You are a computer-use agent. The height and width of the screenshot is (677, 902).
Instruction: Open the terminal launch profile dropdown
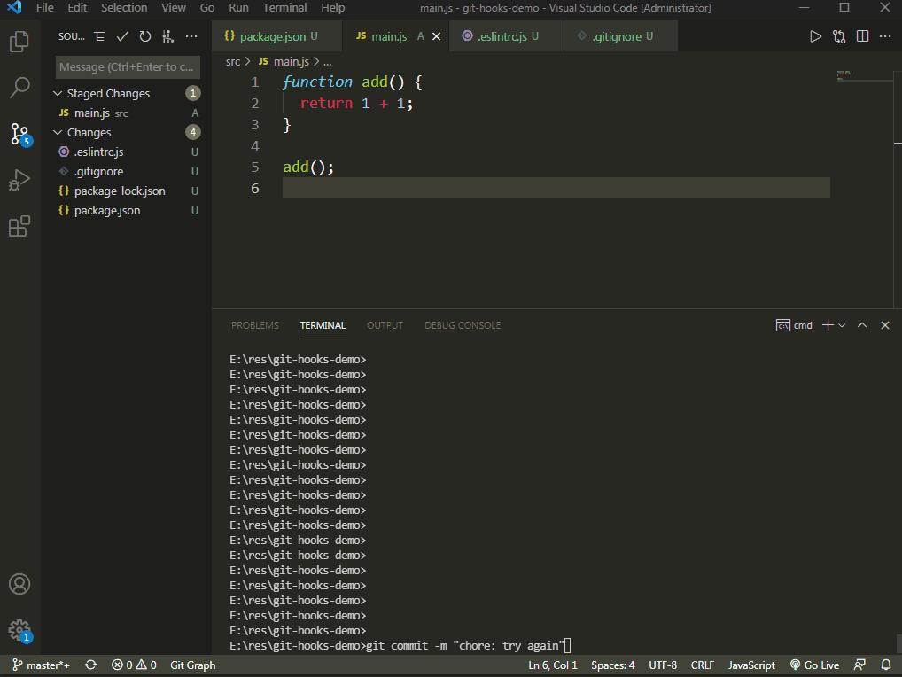[841, 324]
